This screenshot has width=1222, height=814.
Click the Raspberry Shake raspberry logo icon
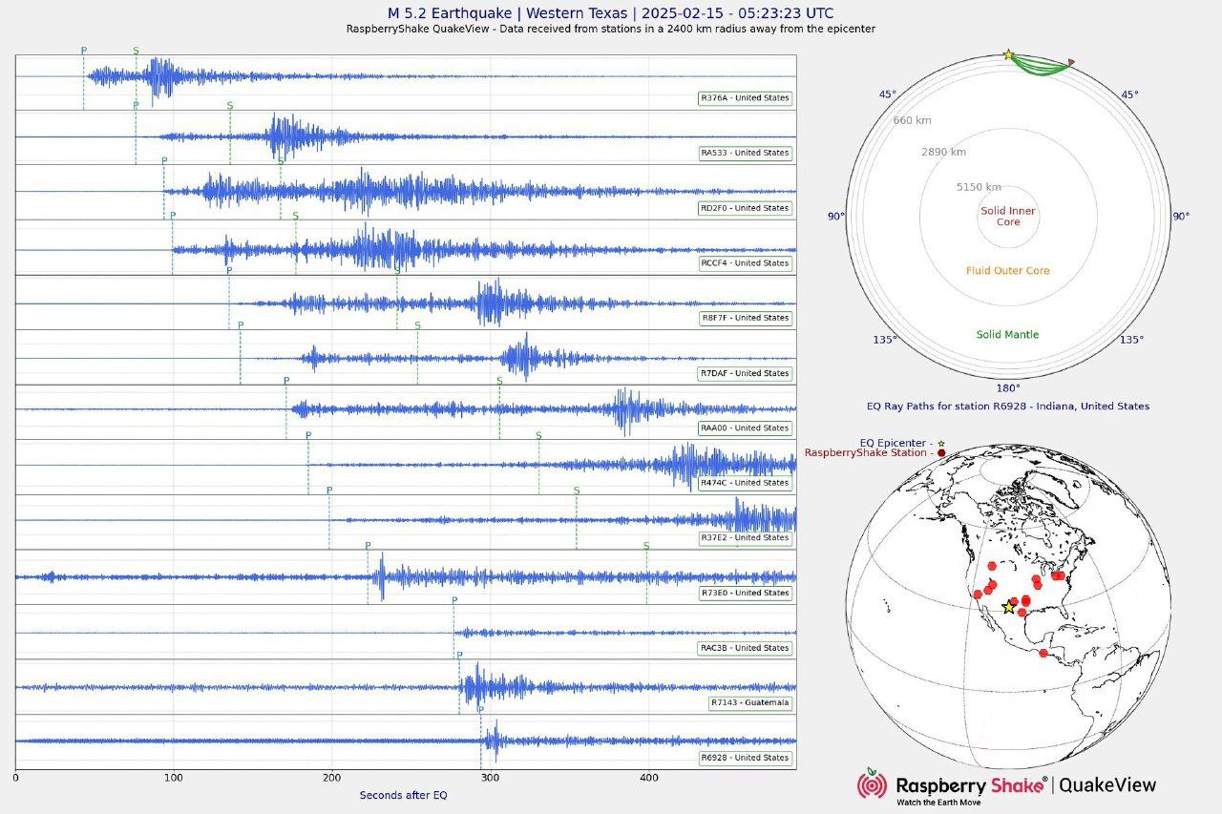871,783
